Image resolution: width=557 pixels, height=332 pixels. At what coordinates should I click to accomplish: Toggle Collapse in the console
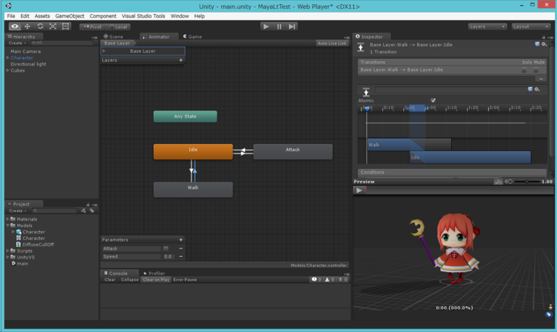[130, 280]
